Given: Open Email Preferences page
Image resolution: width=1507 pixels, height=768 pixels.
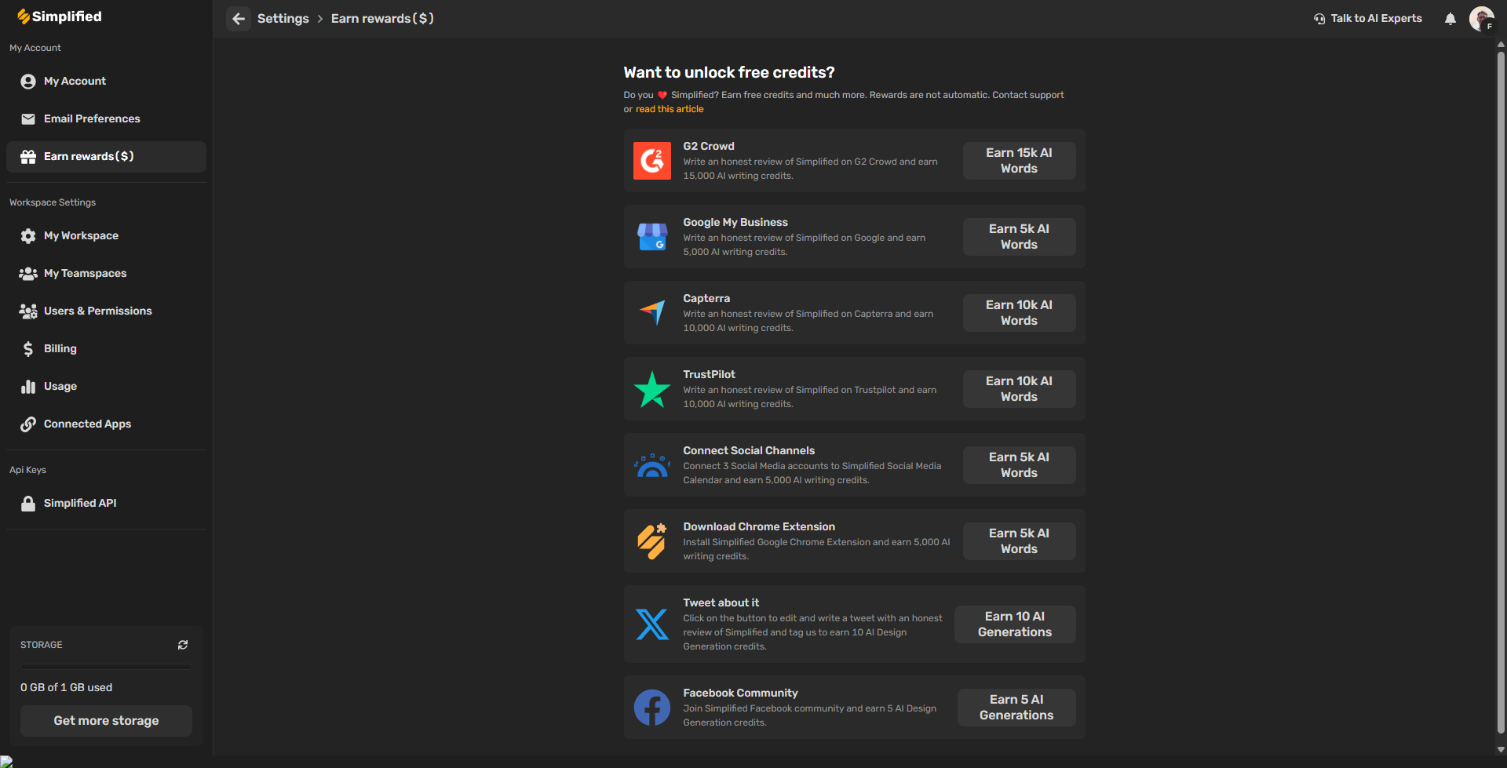Looking at the screenshot, I should 106,119.
